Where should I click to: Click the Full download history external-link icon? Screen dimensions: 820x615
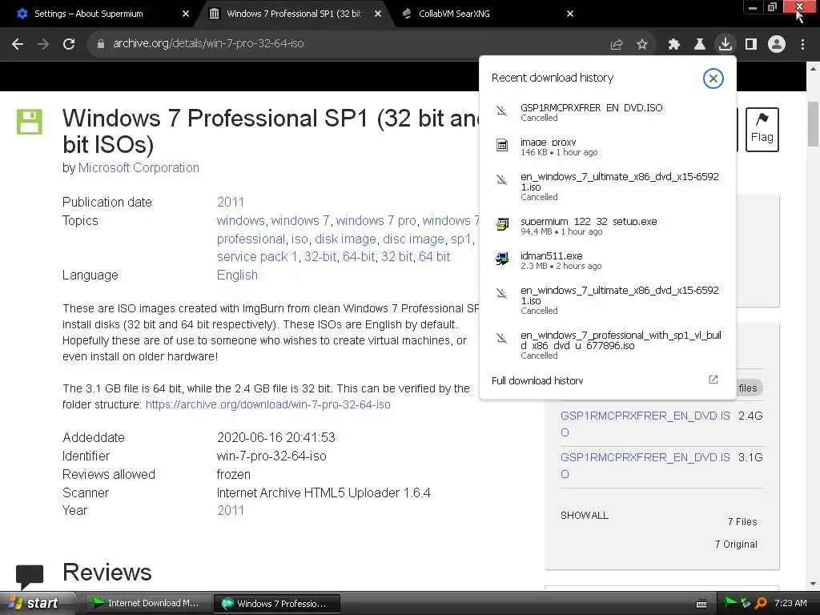713,380
